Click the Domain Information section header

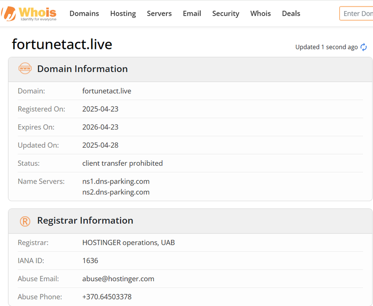click(190, 69)
